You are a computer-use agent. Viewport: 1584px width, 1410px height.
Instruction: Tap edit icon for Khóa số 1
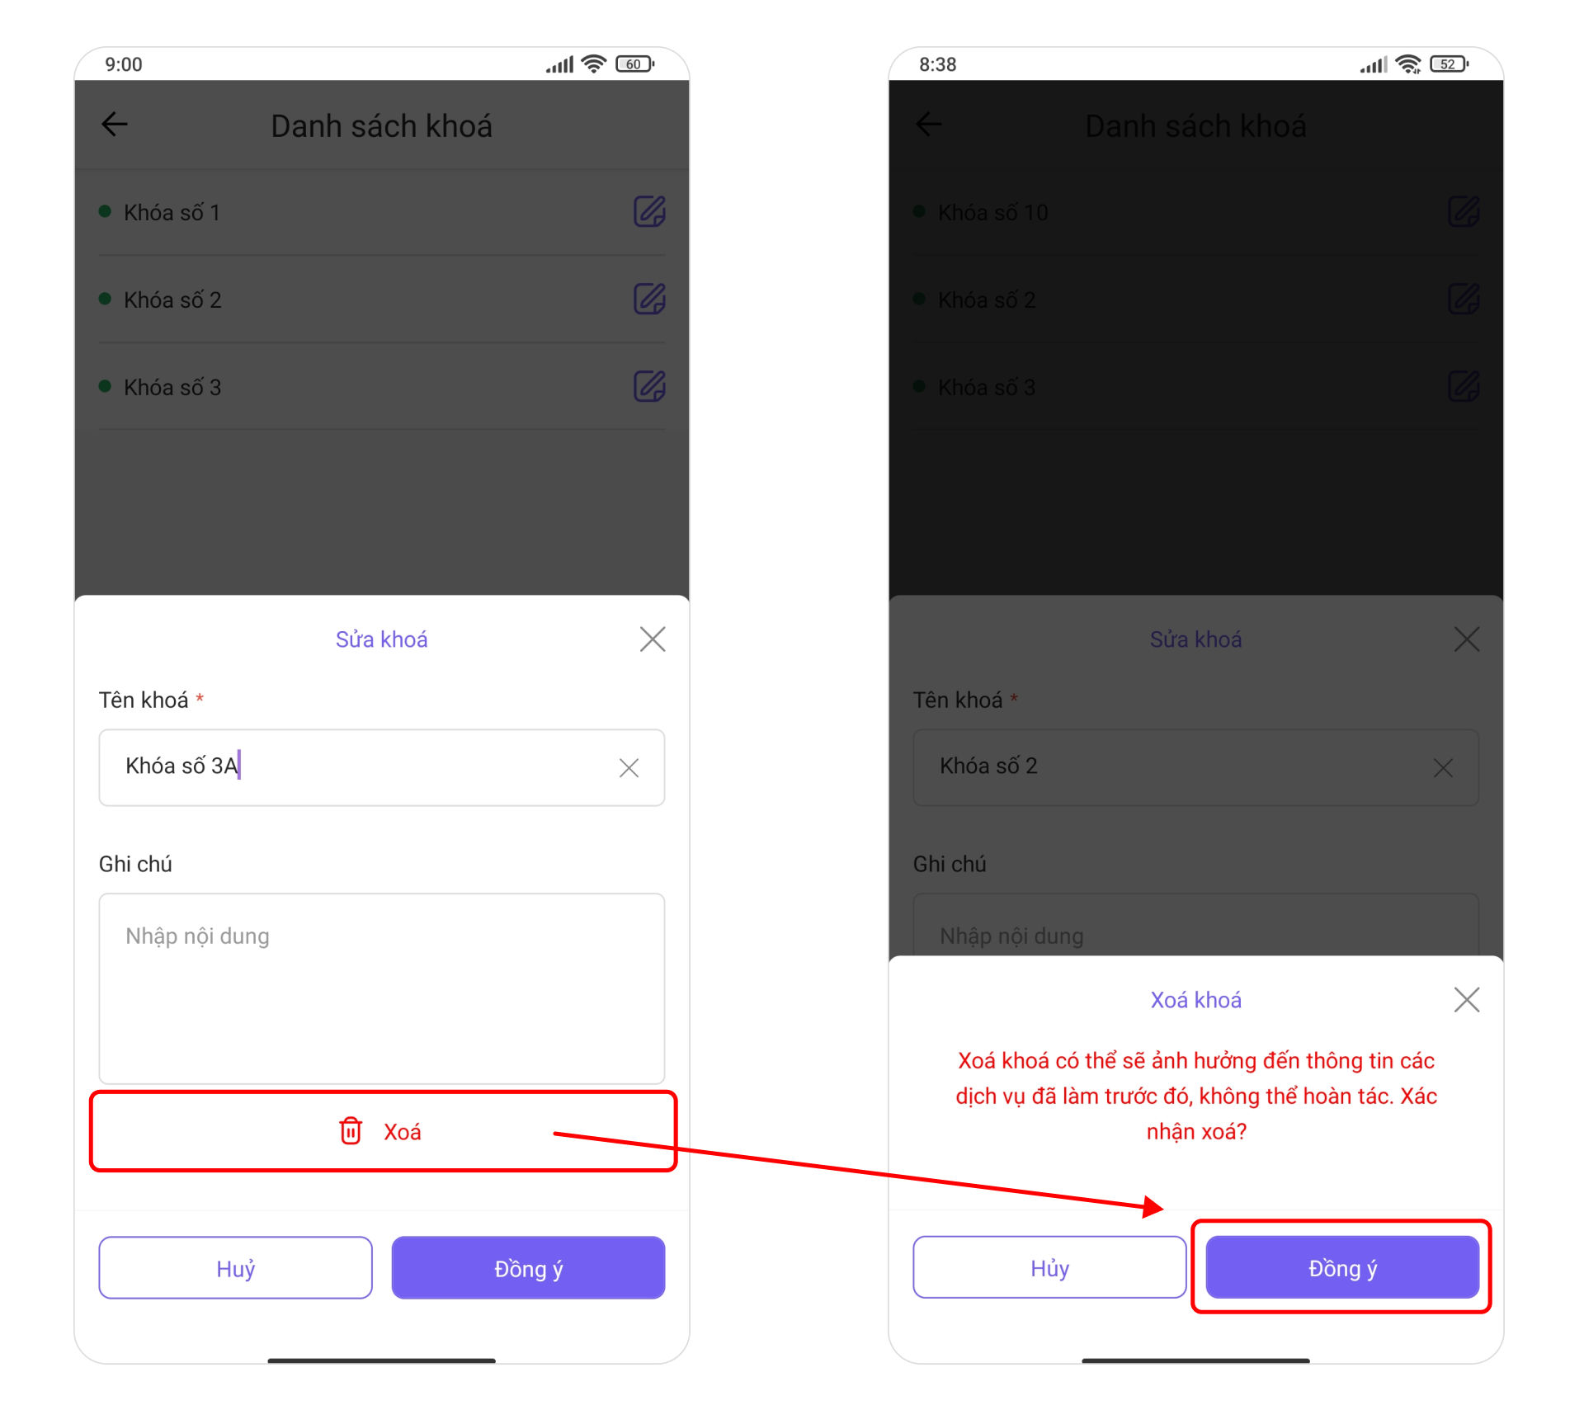coord(649,212)
